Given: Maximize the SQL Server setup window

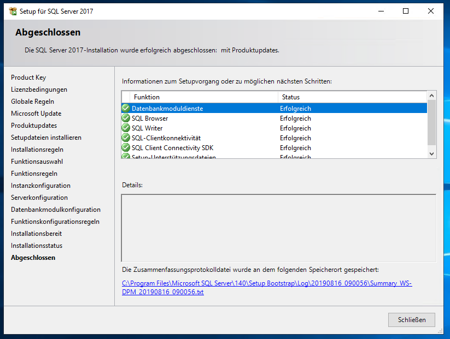Looking at the screenshot, I should coord(406,11).
